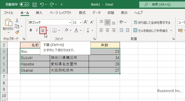
Task: Click セルを結合して中央揃え button
Action: (151, 31)
